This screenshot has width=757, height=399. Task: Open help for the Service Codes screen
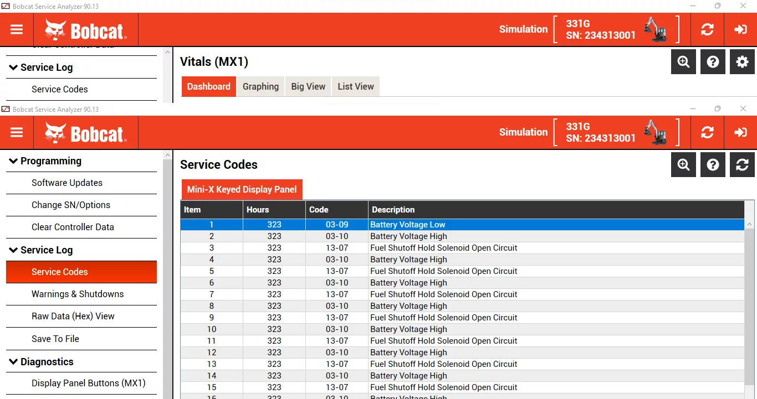tap(713, 164)
